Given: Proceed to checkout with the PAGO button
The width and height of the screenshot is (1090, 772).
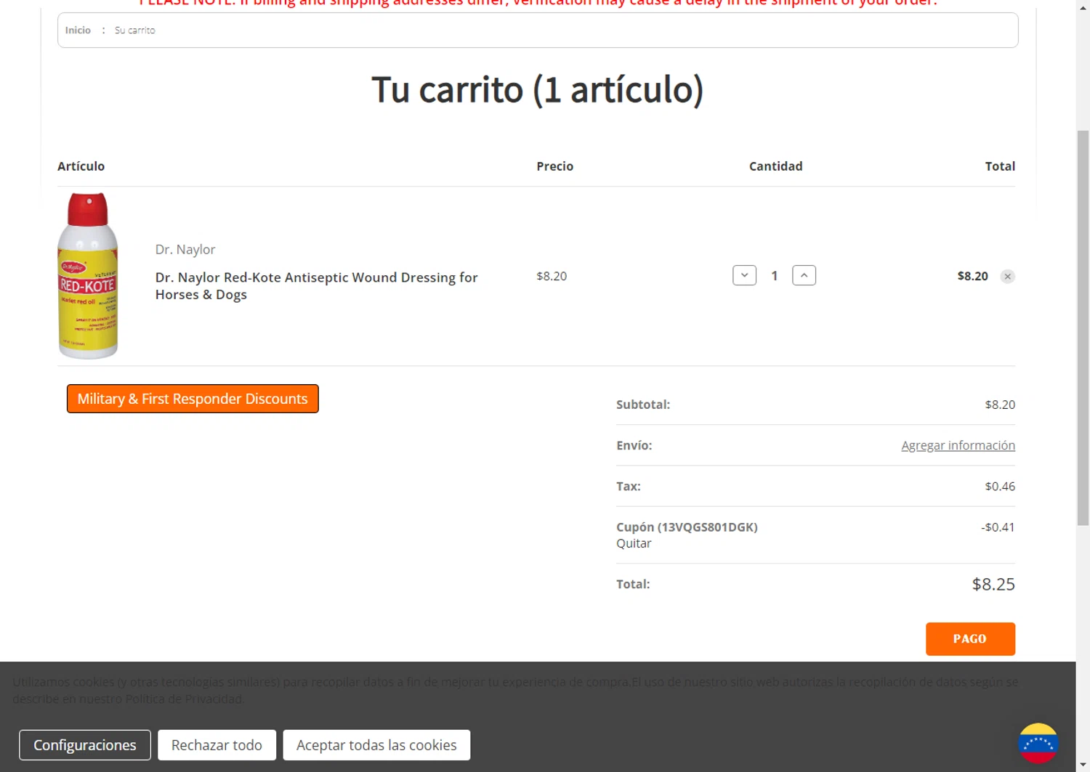Looking at the screenshot, I should [x=970, y=639].
